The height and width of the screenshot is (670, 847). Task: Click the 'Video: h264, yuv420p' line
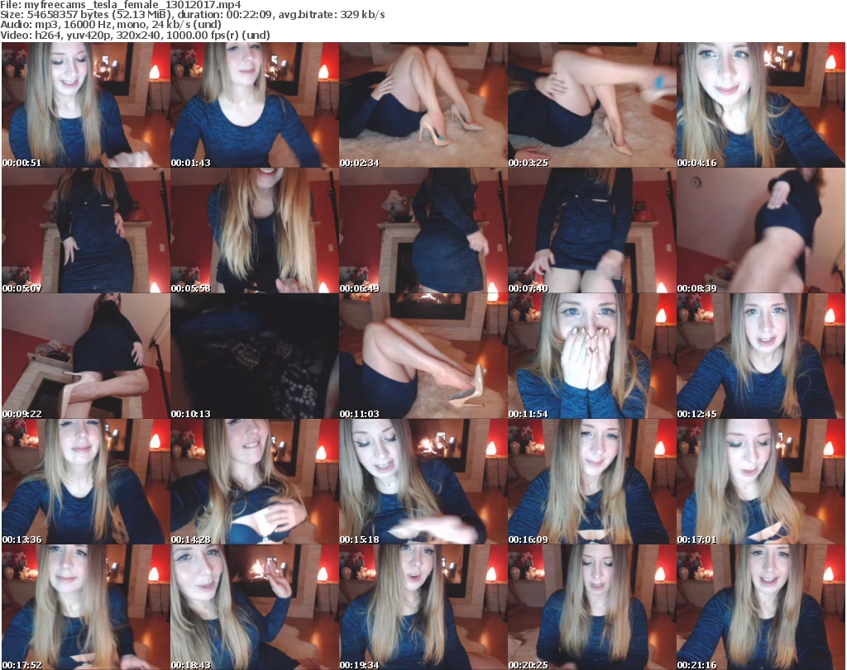pyautogui.click(x=135, y=35)
